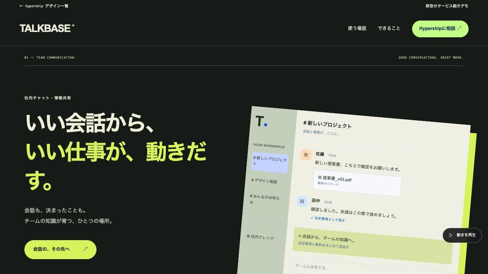Viewport: 488px width, 274px height.
Task: Select the '# デザイン相談' channel
Action: [264, 181]
